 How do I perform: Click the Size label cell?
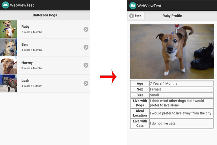point(140,95)
